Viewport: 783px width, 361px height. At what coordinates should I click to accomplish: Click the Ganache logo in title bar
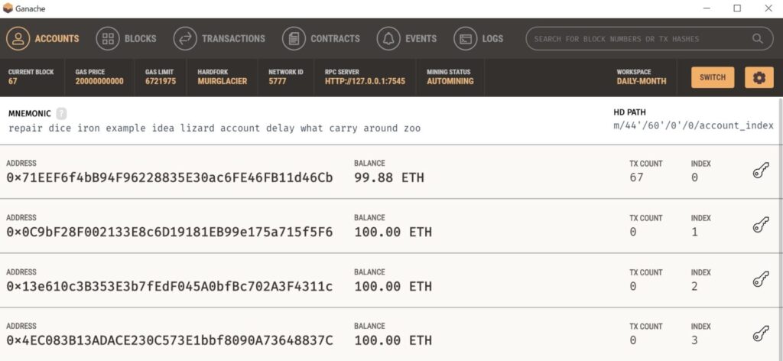point(8,8)
